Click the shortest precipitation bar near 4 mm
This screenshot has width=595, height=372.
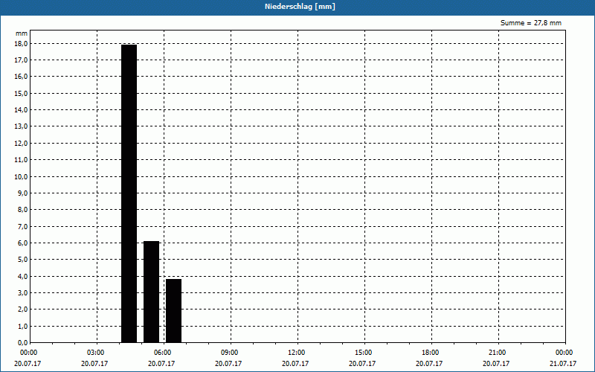coord(174,311)
